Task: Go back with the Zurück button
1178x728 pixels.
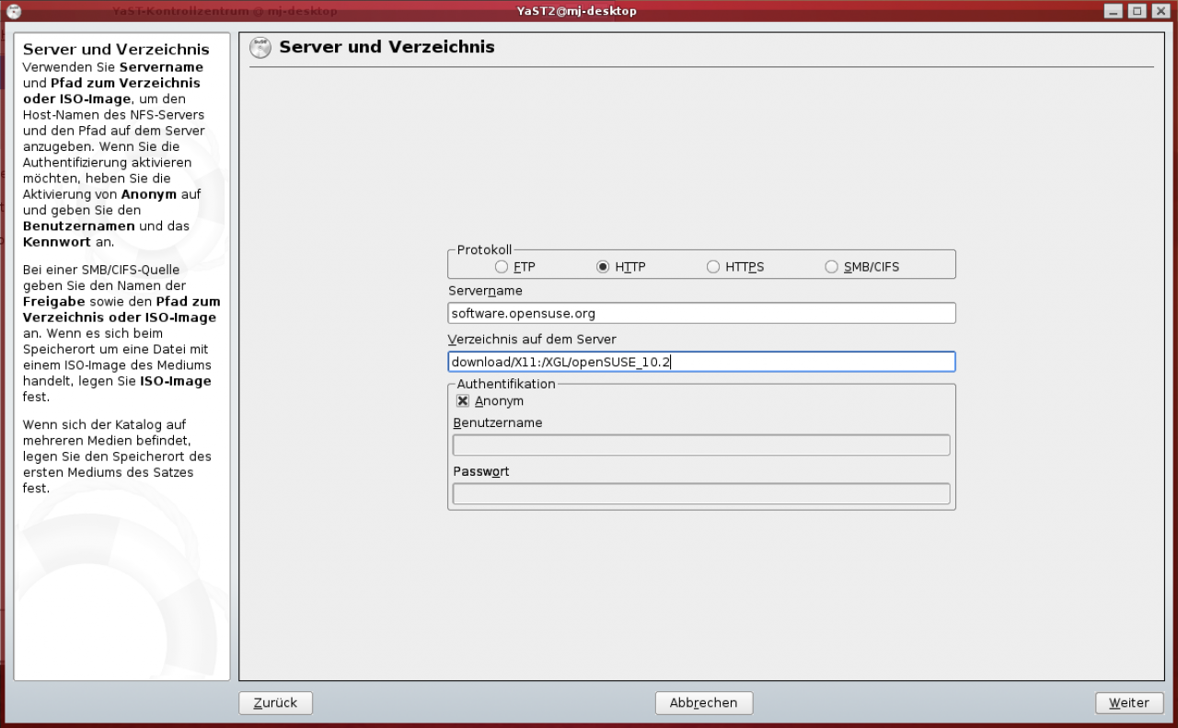Action: click(x=276, y=702)
